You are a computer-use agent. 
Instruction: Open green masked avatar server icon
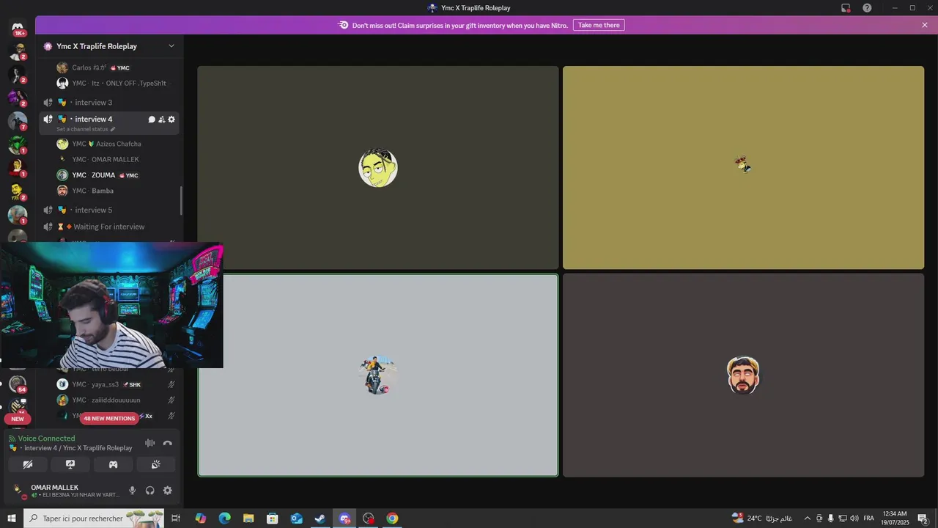[18, 144]
